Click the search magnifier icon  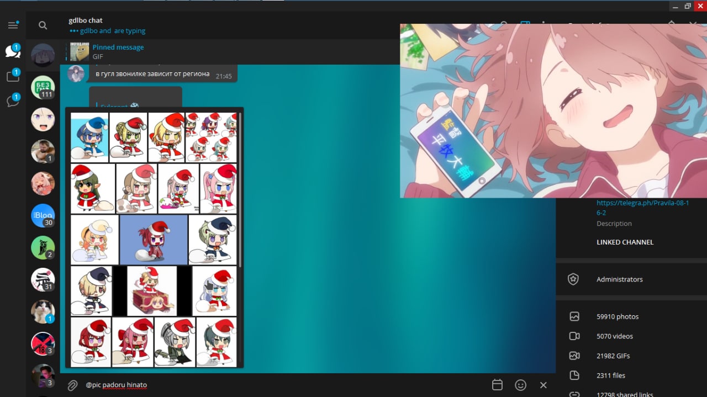pyautogui.click(x=43, y=25)
